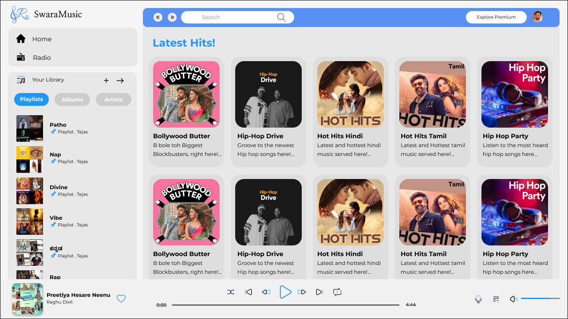Click the Vibe playlist name
Image resolution: width=568 pixels, height=319 pixels.
click(x=56, y=218)
